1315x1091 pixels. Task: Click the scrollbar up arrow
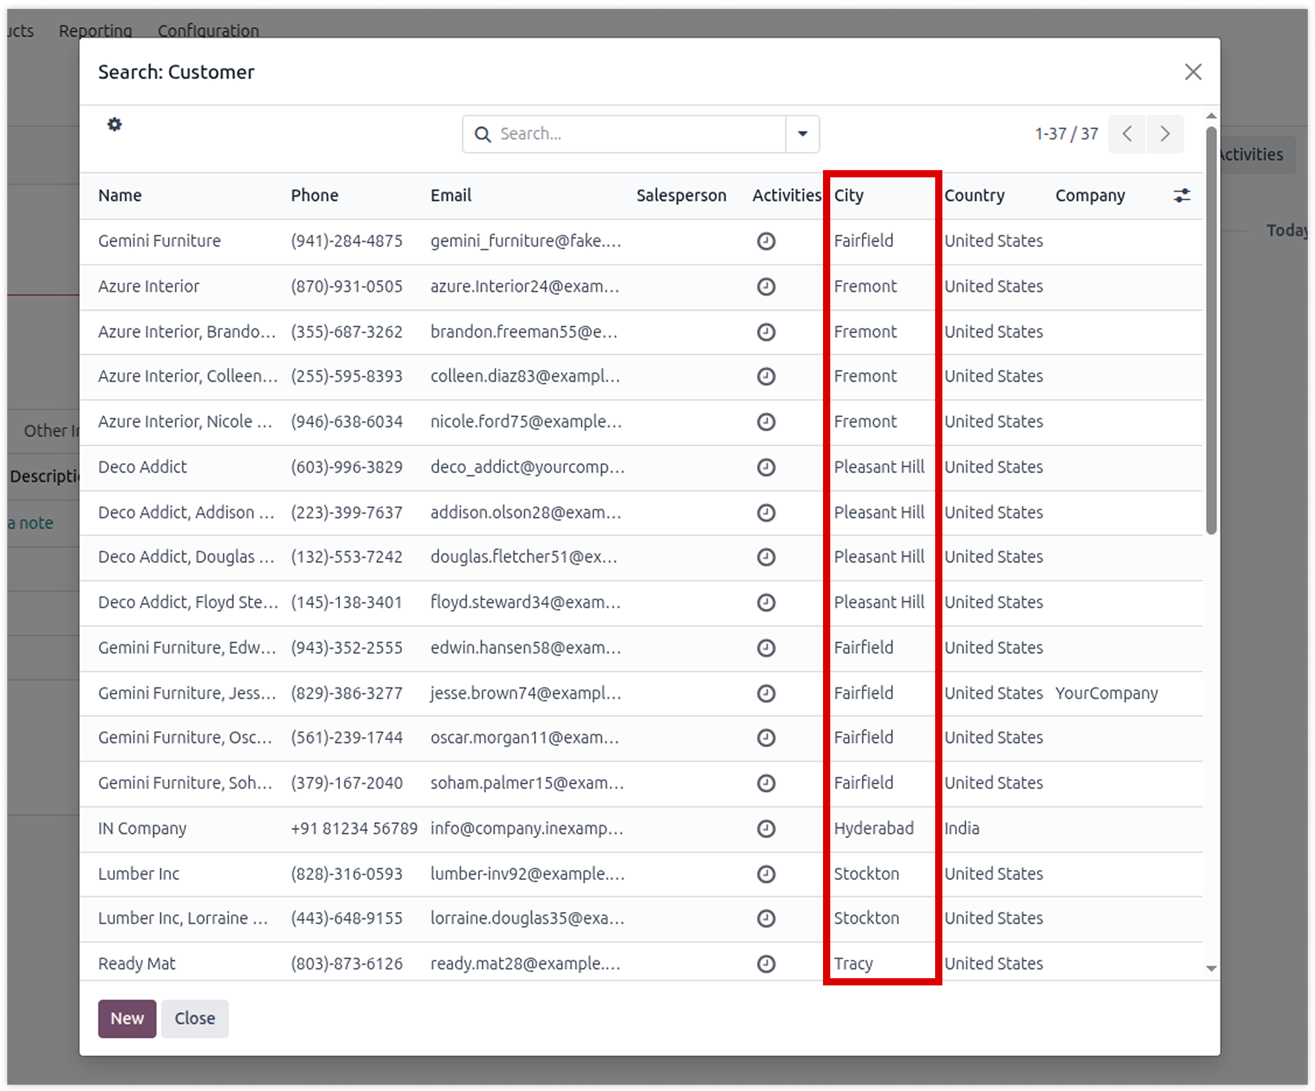coord(1212,117)
